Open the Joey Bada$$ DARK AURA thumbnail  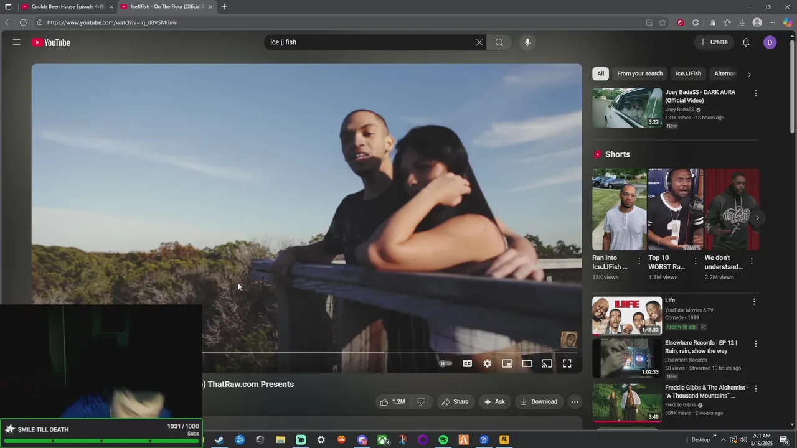(x=627, y=108)
